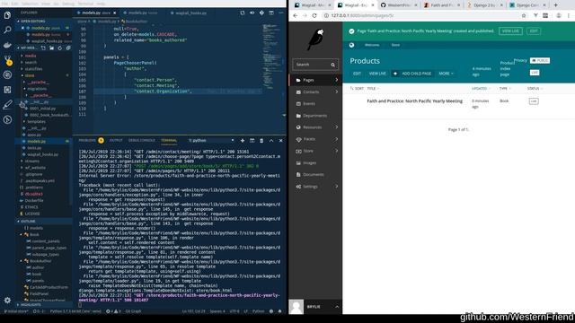Screen dimensions: 575x323
Task: Click the split editor icon in editor toolbar
Action: (271, 13)
